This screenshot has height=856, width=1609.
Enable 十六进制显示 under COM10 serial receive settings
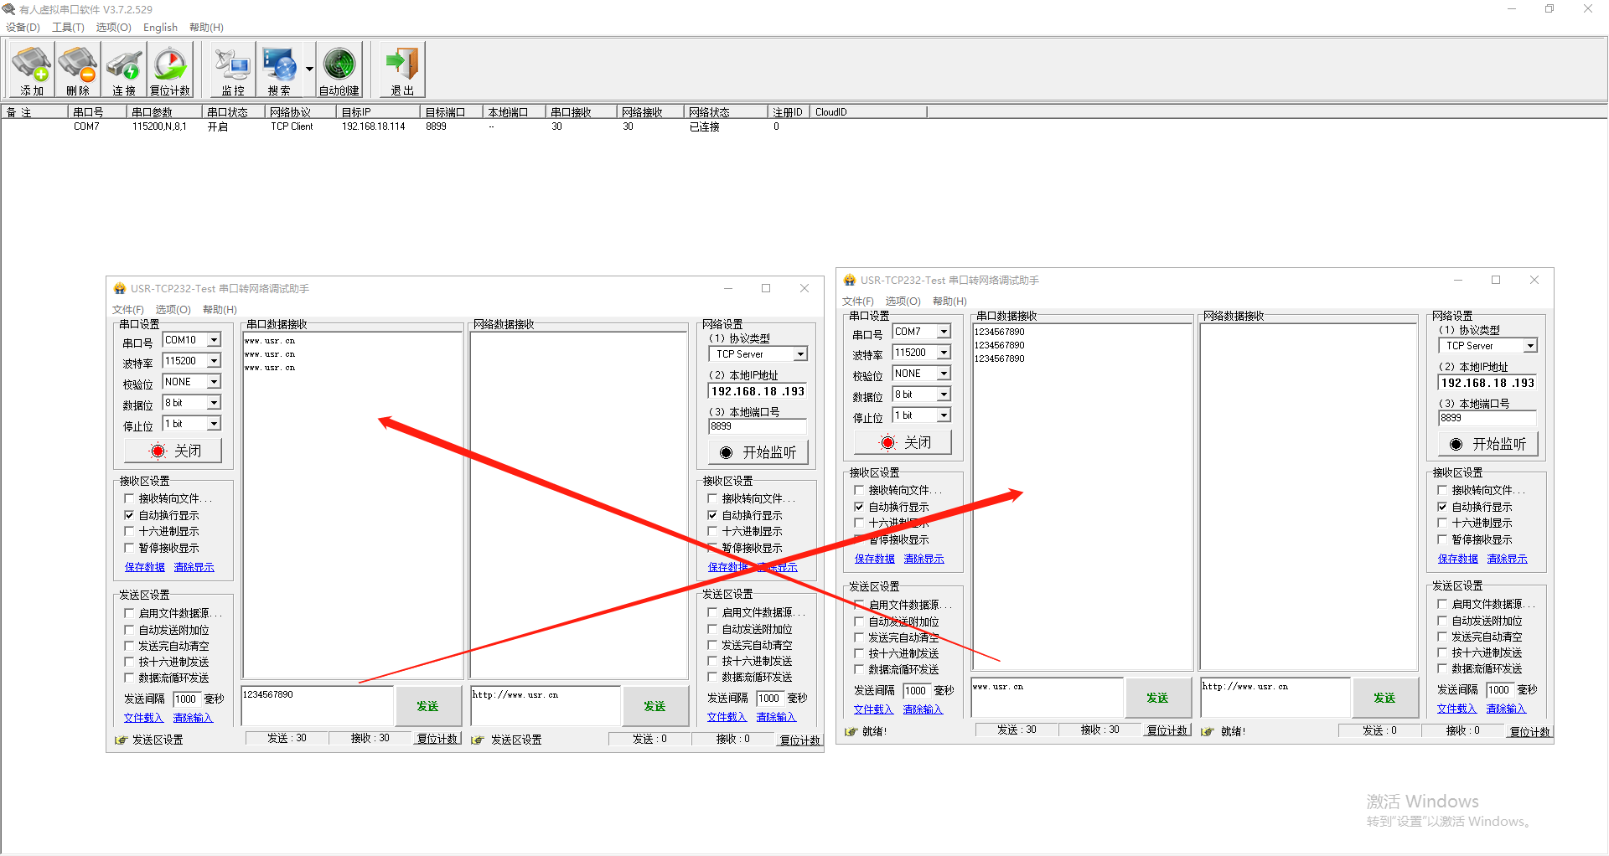click(x=129, y=532)
